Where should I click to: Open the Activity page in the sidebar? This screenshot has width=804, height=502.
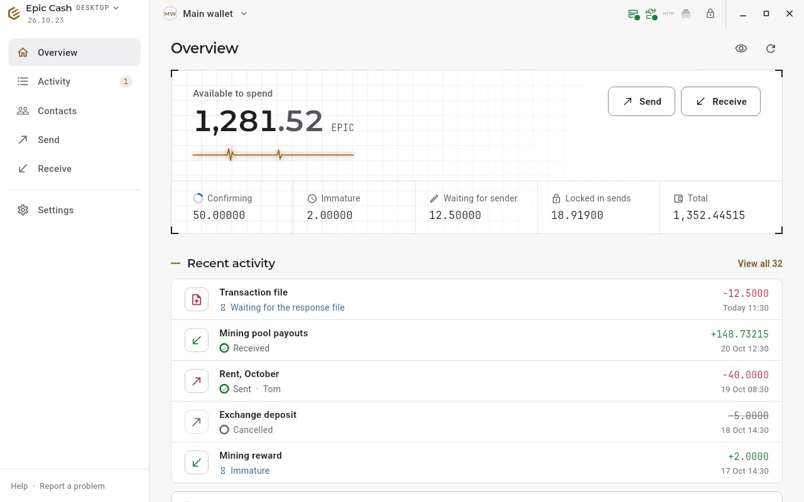74,81
